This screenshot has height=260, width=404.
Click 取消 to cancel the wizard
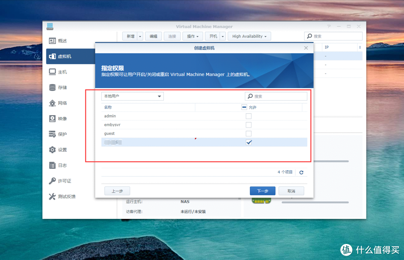click(291, 191)
